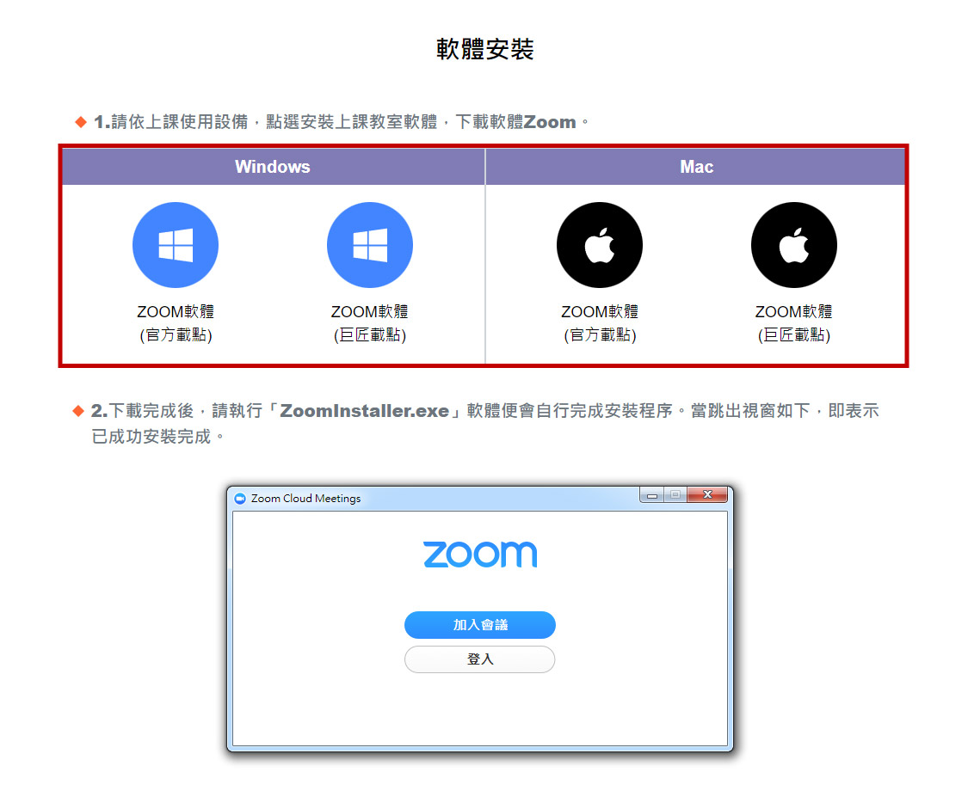Minimize the Zoom Cloud Meetings window
968x803 pixels.
[x=652, y=495]
